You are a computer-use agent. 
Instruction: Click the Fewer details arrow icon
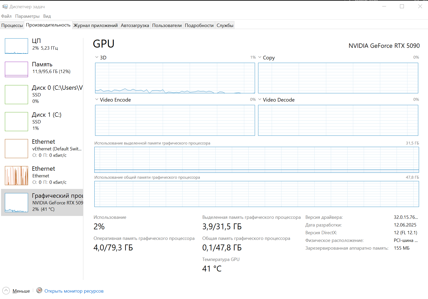pos(6,291)
